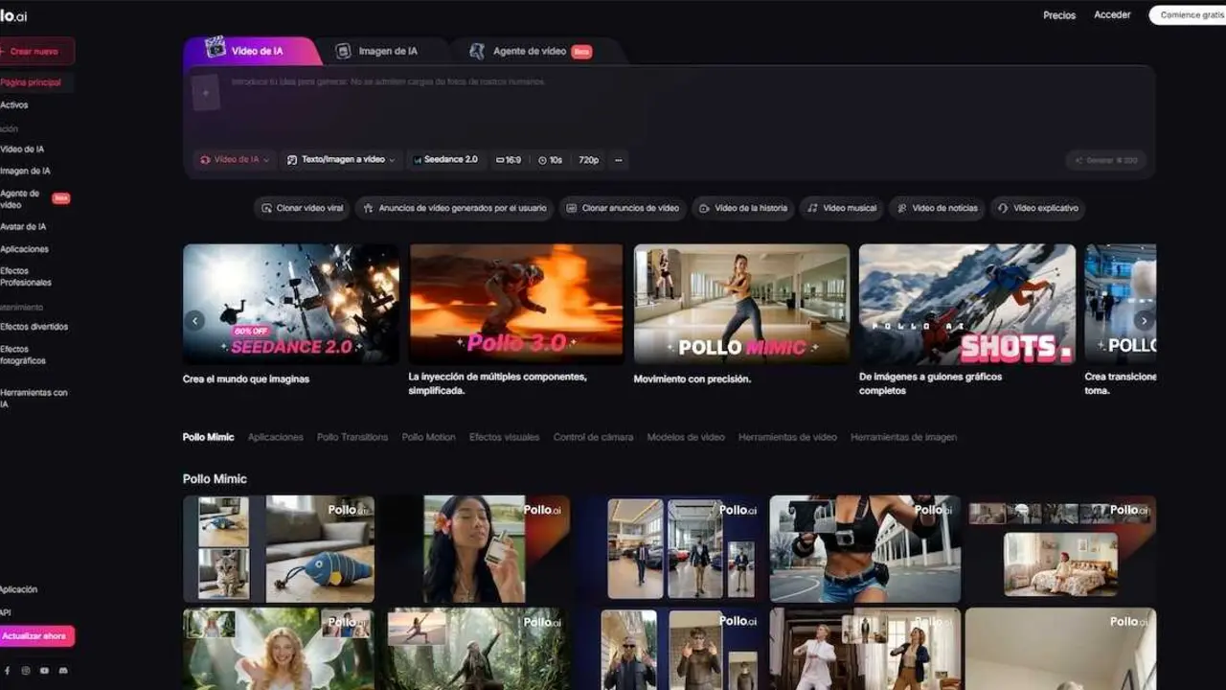This screenshot has height=690, width=1226.
Task: Expand the "Texto/imagen a video" dropdown
Action: 341,160
